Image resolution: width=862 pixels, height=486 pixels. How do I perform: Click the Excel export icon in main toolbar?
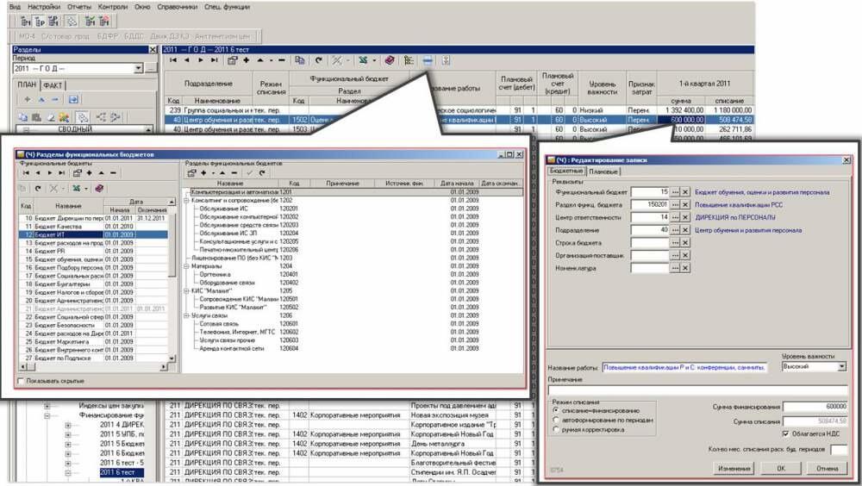[364, 60]
